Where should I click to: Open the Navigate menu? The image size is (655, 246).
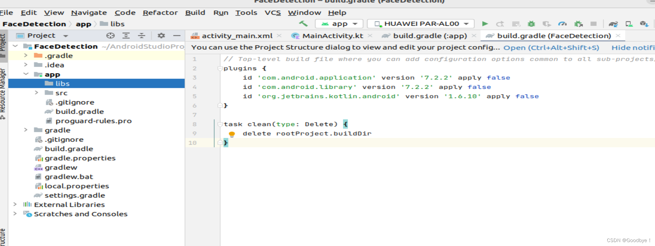click(89, 12)
